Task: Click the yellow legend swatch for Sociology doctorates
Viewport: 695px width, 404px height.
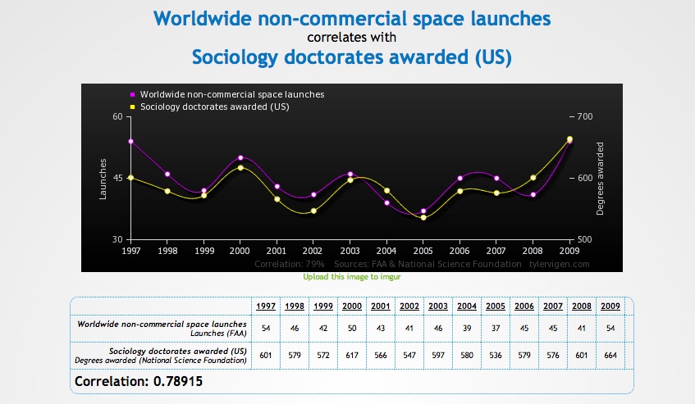Action: 132,107
